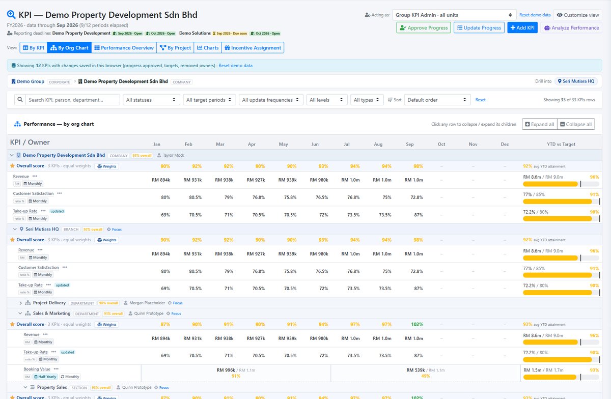
Task: Click the updated tag on company-level Take-up Rate
Action: tap(57, 211)
